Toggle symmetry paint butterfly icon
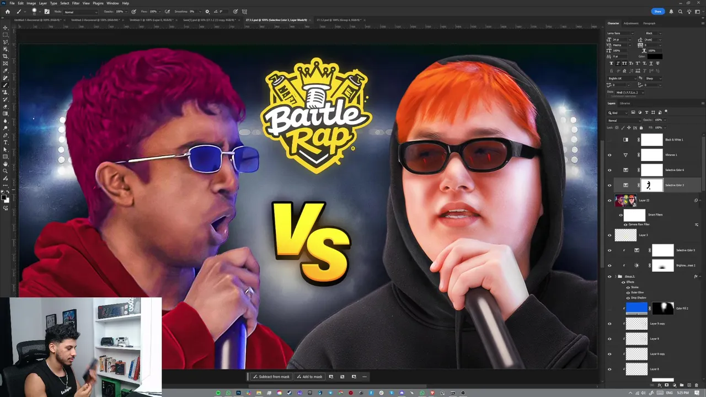Image resolution: width=706 pixels, height=397 pixels. tap(245, 11)
